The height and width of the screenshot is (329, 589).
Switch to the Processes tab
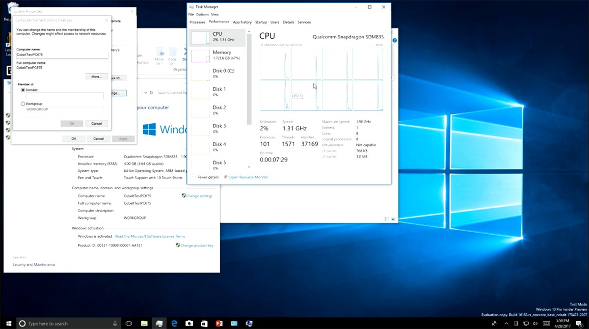tap(197, 22)
